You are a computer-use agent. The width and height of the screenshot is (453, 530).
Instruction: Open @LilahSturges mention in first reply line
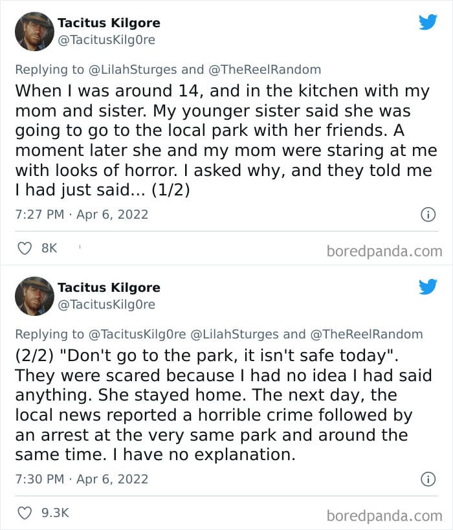(133, 70)
